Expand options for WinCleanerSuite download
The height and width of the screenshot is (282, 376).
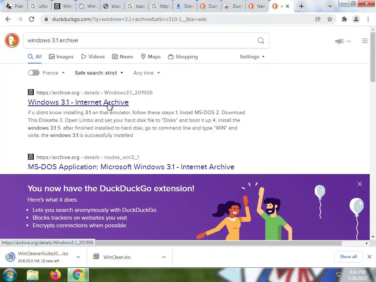coord(78,257)
